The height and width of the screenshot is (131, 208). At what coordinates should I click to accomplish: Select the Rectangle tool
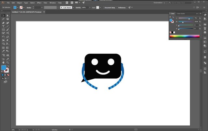point(3,30)
